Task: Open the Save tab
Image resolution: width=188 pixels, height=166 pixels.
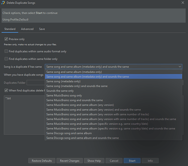Action: pos(42,29)
